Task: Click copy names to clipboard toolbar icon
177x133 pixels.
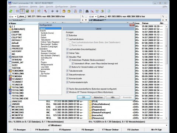Action: [x=102, y=11]
